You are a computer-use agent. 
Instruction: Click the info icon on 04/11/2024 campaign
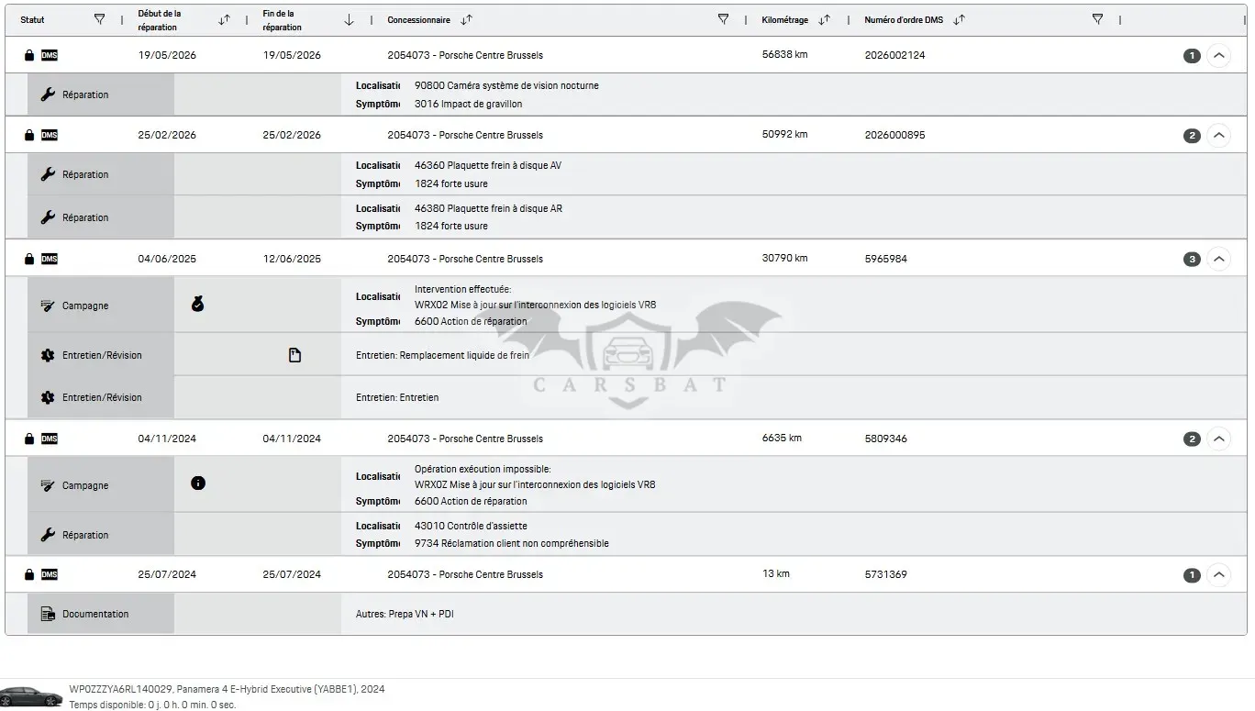[198, 483]
